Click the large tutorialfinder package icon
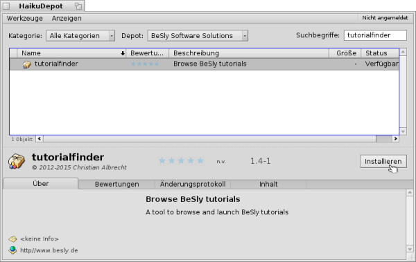This screenshot has width=416, height=262. 16,161
